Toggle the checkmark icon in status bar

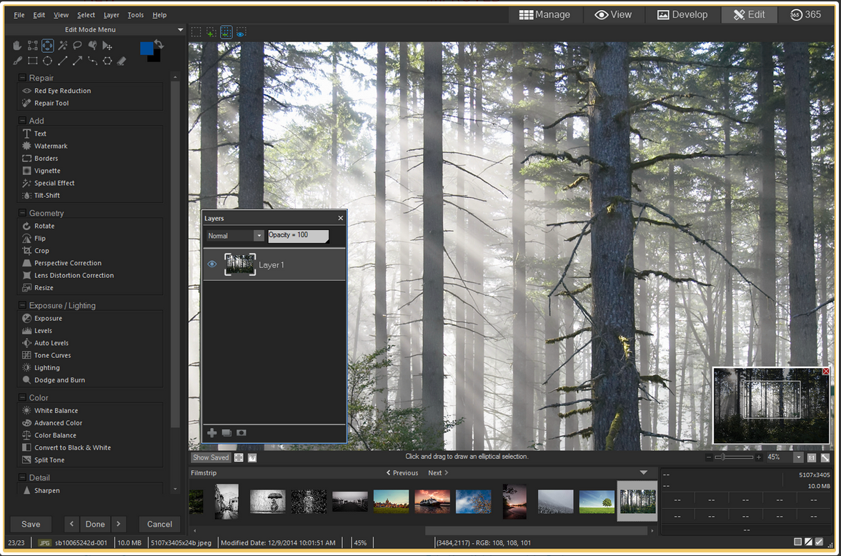pyautogui.click(x=820, y=542)
